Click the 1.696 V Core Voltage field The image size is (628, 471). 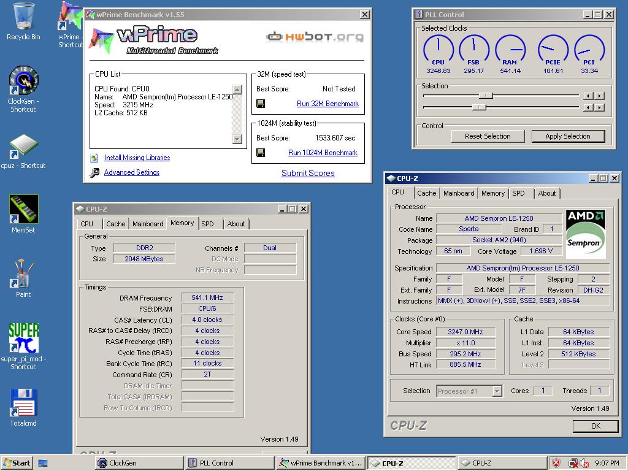tap(541, 251)
